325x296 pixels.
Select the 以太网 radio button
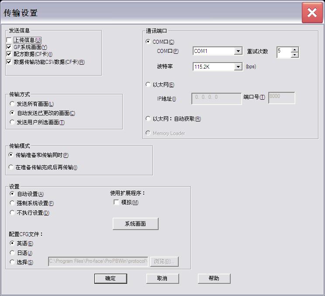[x=149, y=85]
